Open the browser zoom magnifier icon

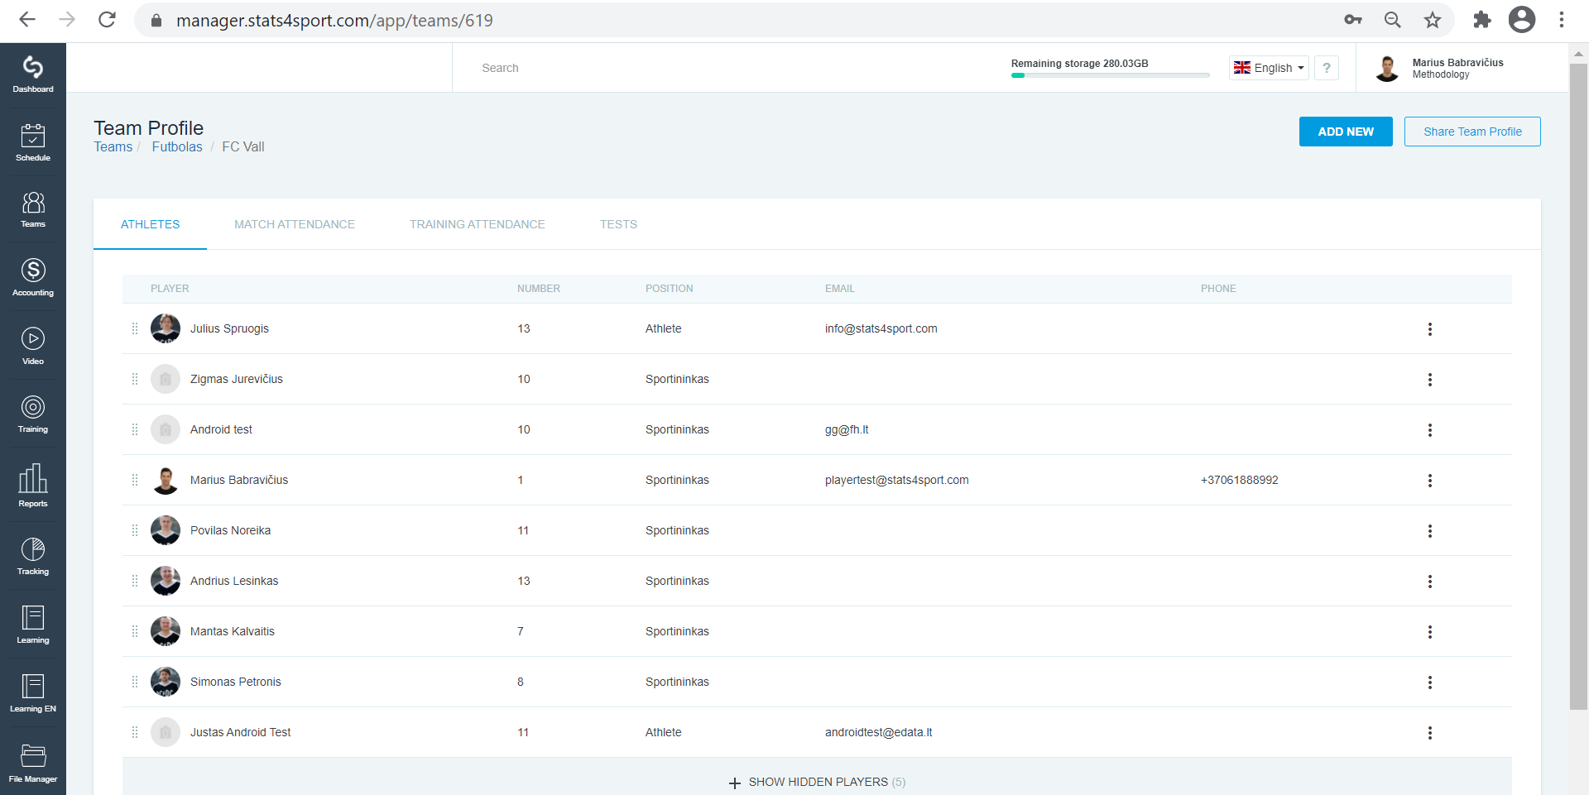1393,20
